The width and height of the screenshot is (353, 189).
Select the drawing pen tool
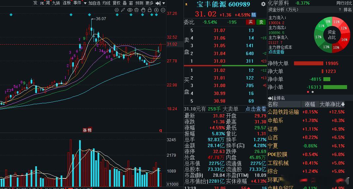click(123, 10)
